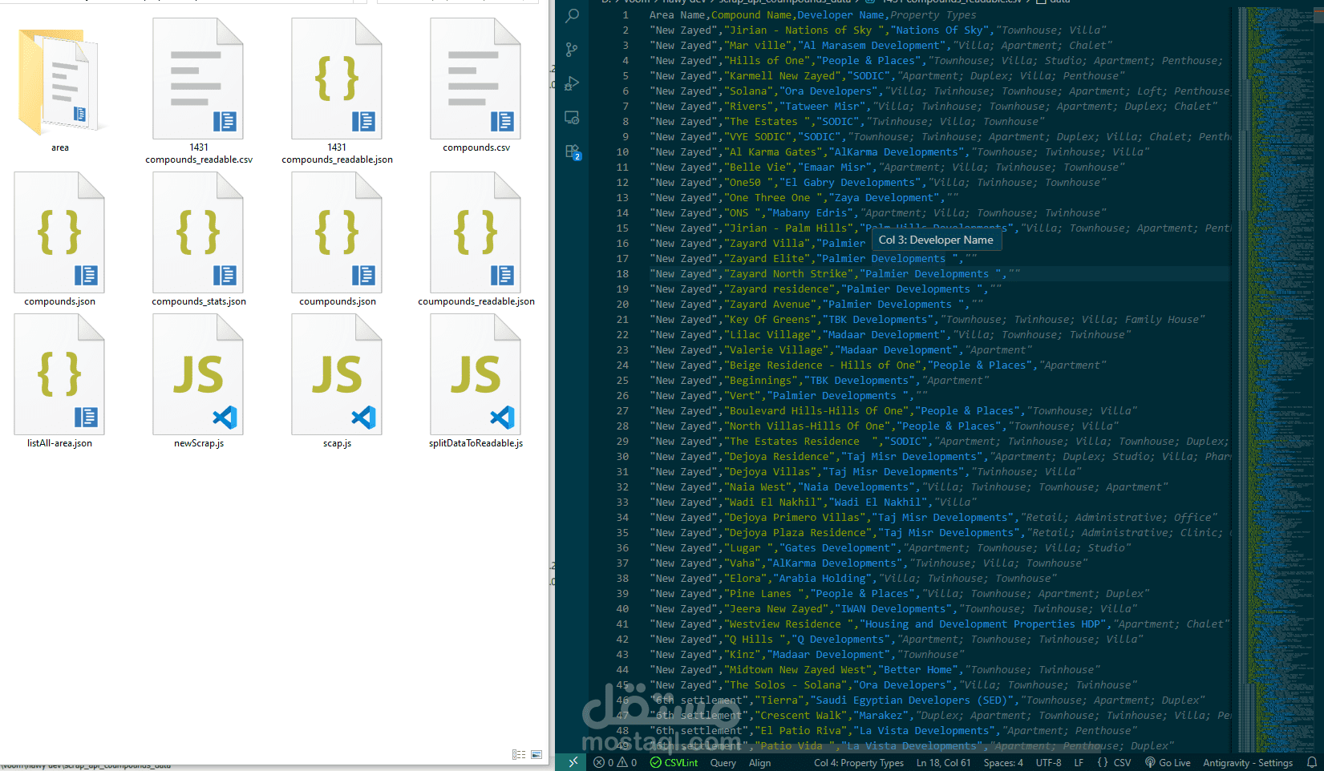Click the "Property Types" header on line 1
The width and height of the screenshot is (1324, 771).
coord(933,15)
